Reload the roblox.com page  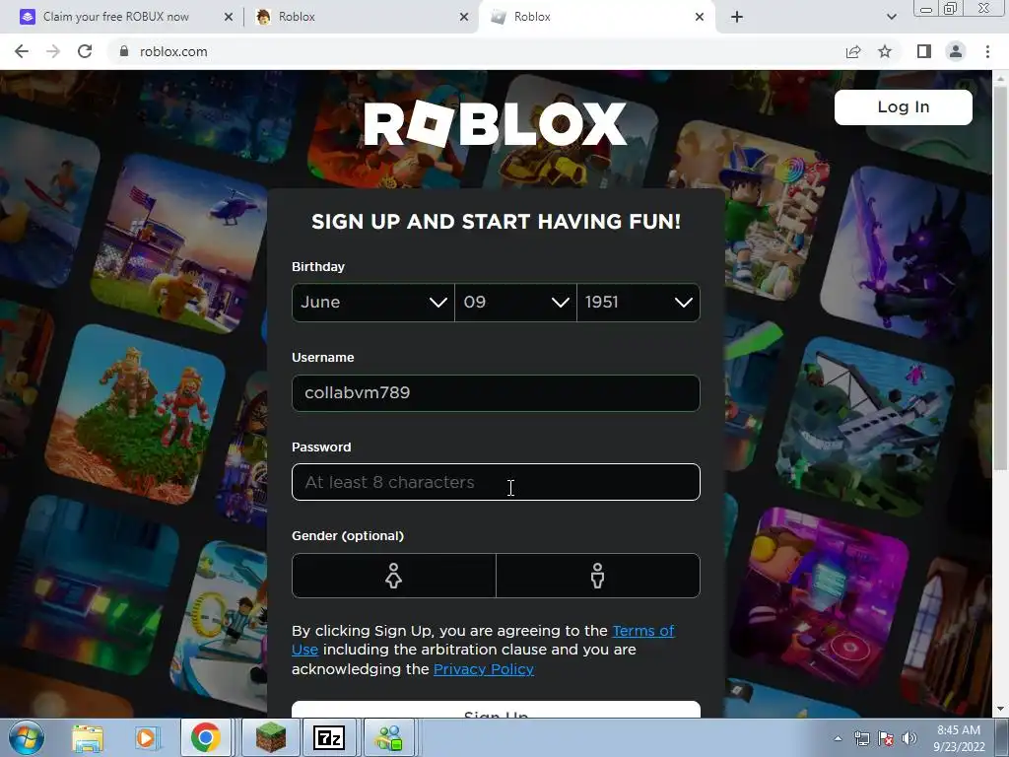pos(85,51)
